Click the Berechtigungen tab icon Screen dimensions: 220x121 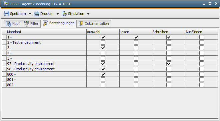[45, 23]
